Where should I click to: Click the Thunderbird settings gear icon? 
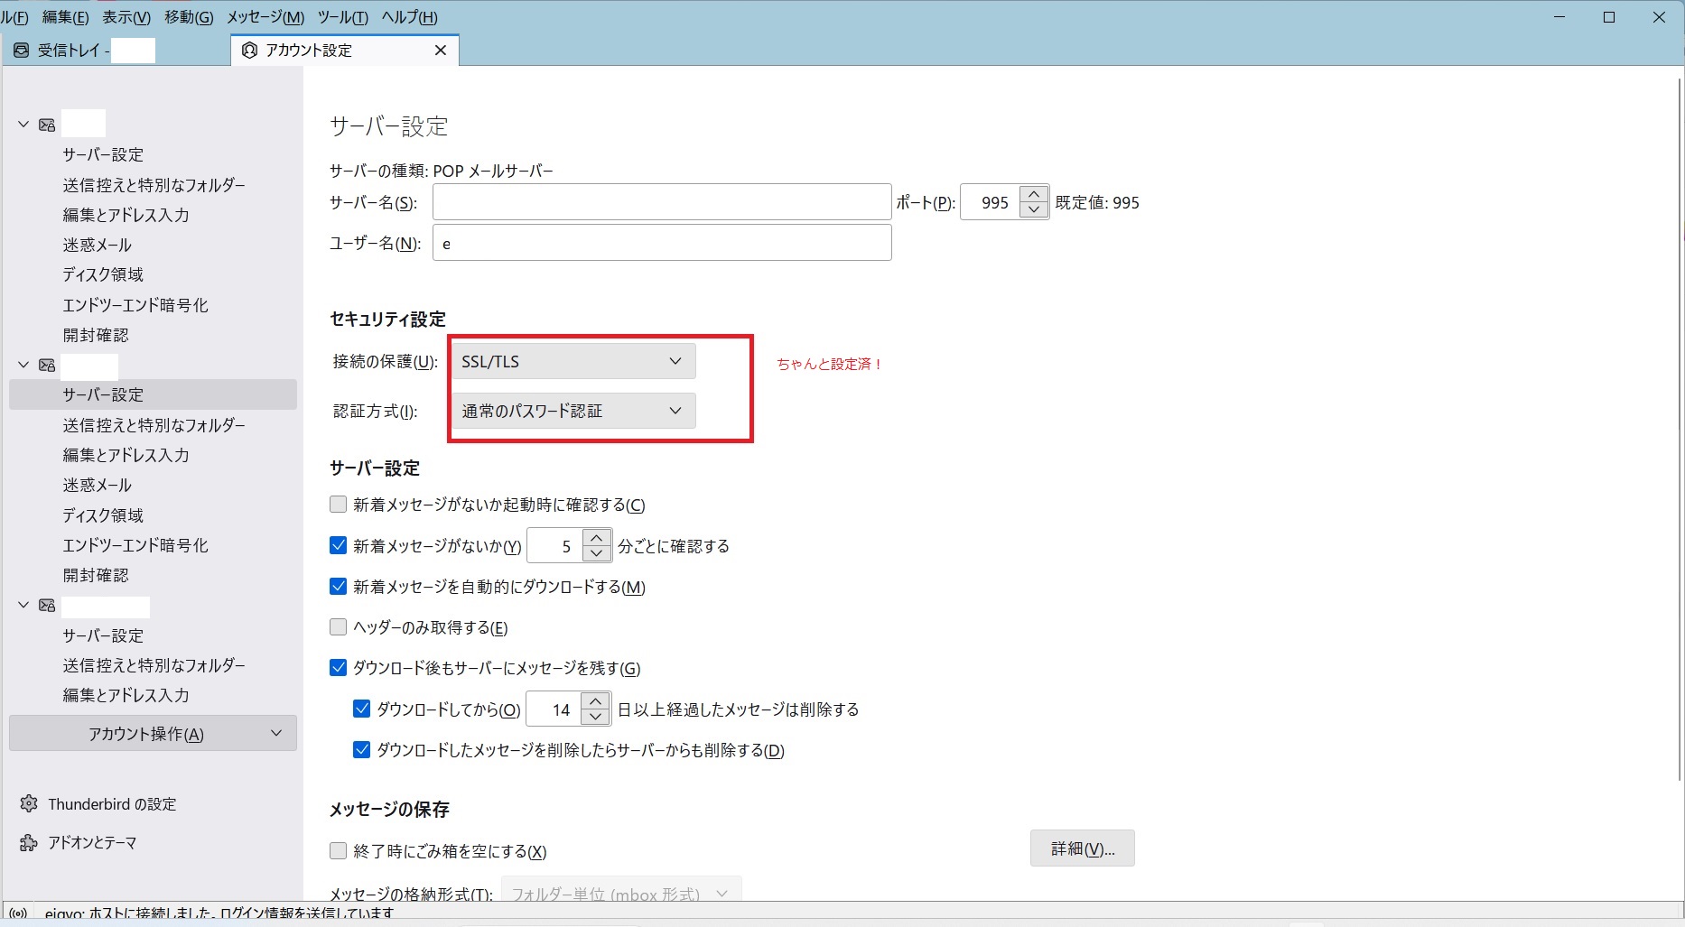coord(29,803)
